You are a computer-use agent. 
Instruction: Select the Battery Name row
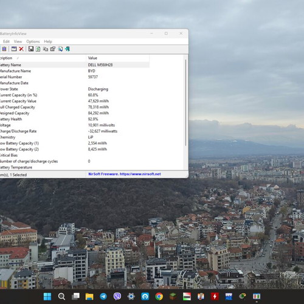[75, 65]
